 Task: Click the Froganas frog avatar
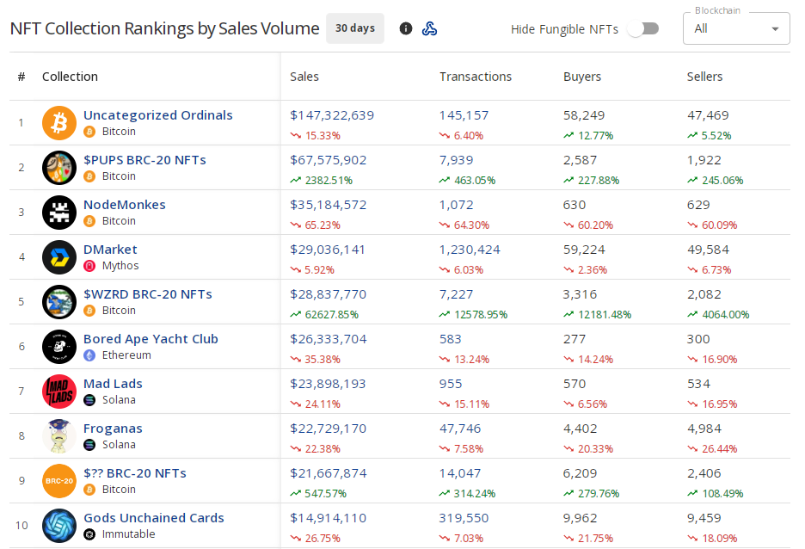[x=59, y=436]
